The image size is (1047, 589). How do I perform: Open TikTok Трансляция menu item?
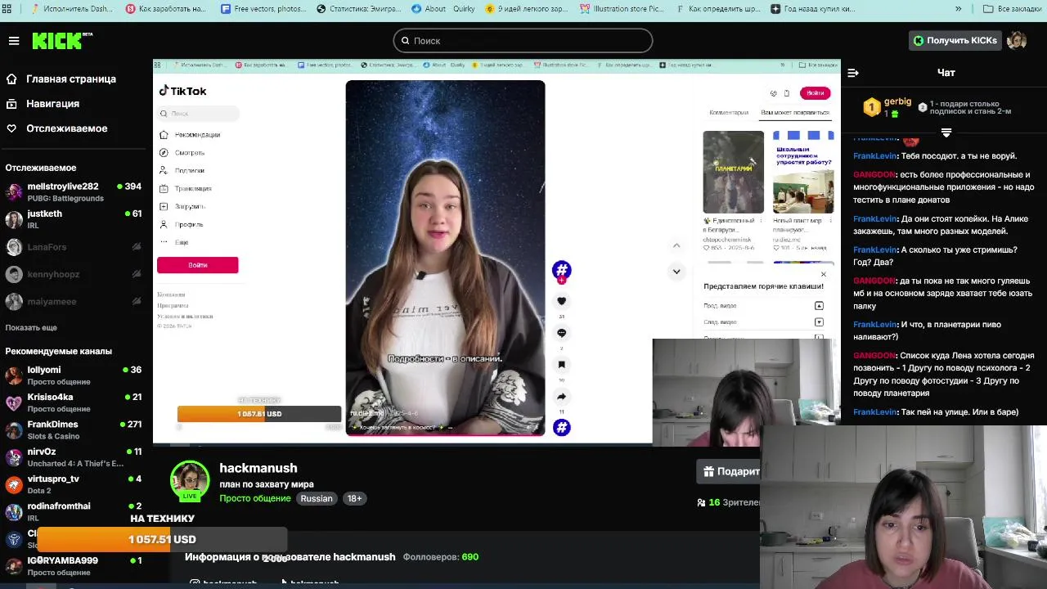(186, 188)
